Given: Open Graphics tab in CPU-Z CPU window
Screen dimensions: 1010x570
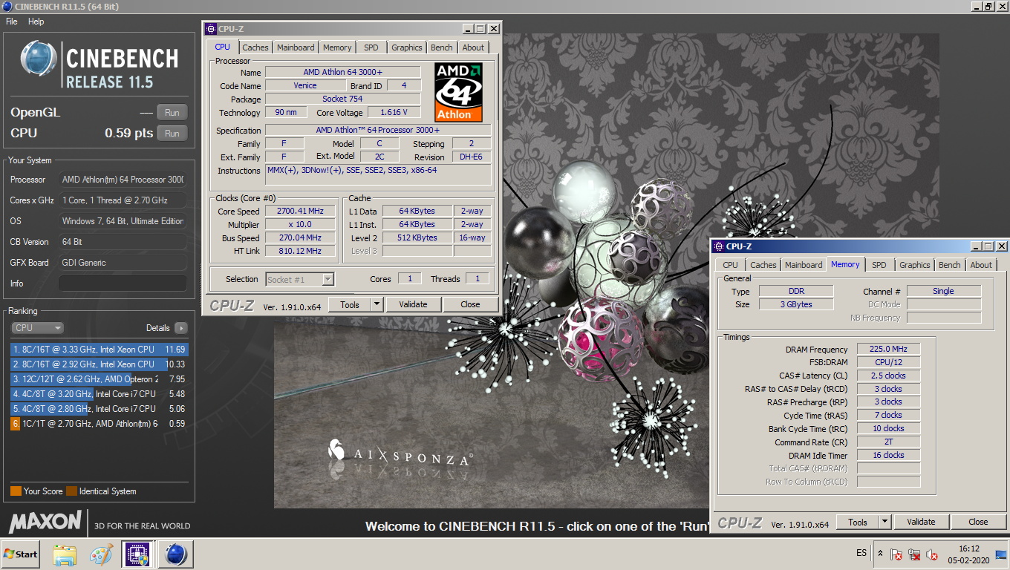Looking at the screenshot, I should [x=407, y=47].
